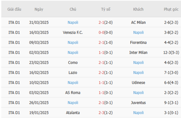Open the Atalanta team link

[x=73, y=113]
